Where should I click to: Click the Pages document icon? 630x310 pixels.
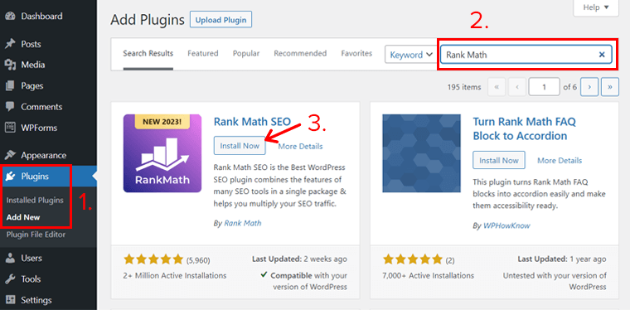tap(10, 86)
